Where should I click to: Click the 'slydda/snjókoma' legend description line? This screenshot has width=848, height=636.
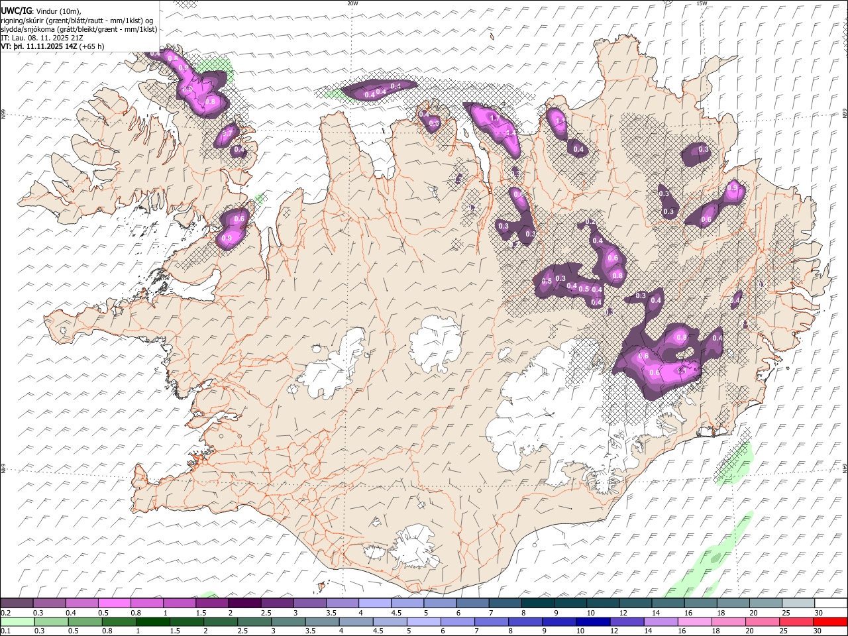(x=79, y=29)
